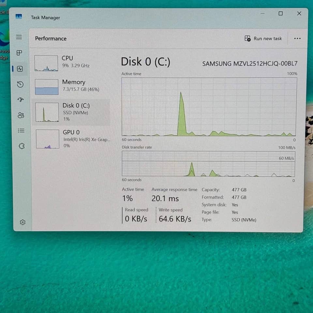The width and height of the screenshot is (313, 313).
Task: Click the Task Manager app icon in title bar
Action: coord(19,17)
